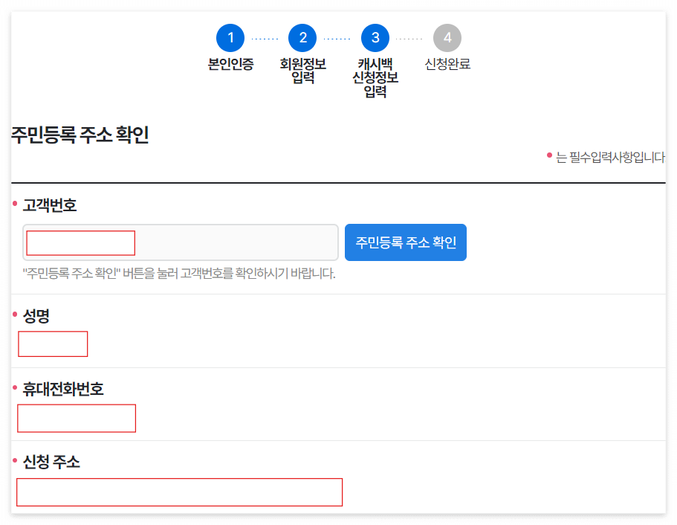Click the 휴대전화번호 input field
677x525 pixels.
tap(77, 418)
